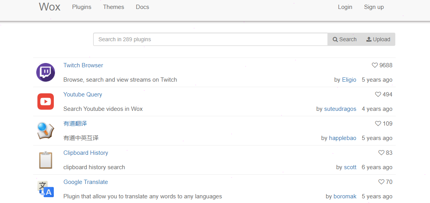This screenshot has width=430, height=203.
Task: Click the Clipboard History clipboard icon
Action: 46,160
